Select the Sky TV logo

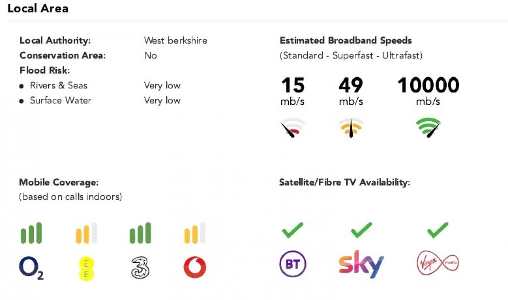(362, 264)
